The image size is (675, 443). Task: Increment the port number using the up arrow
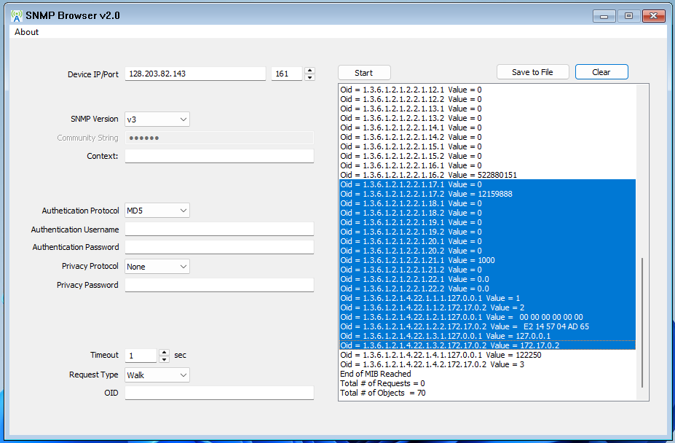click(x=309, y=69)
